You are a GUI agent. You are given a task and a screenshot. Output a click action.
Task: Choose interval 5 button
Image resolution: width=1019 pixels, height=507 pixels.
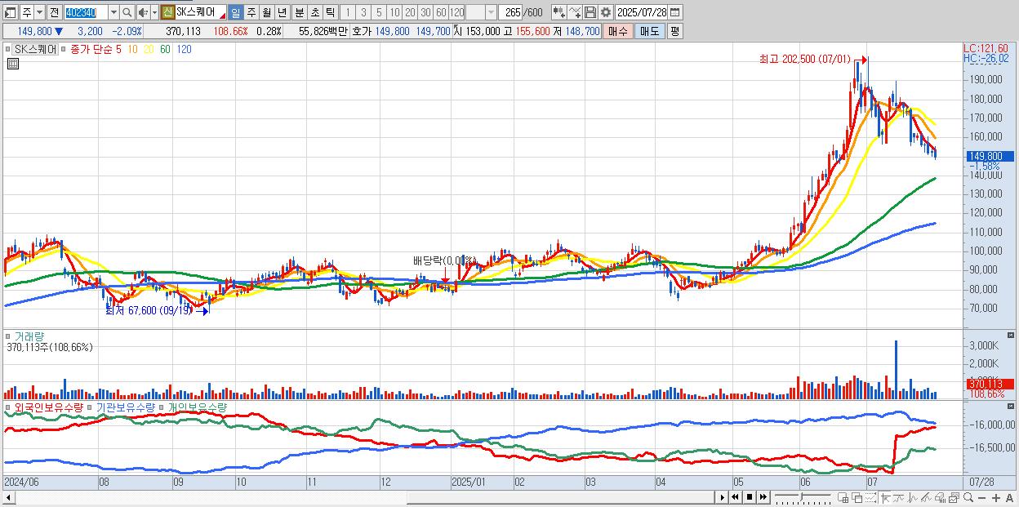coord(378,12)
